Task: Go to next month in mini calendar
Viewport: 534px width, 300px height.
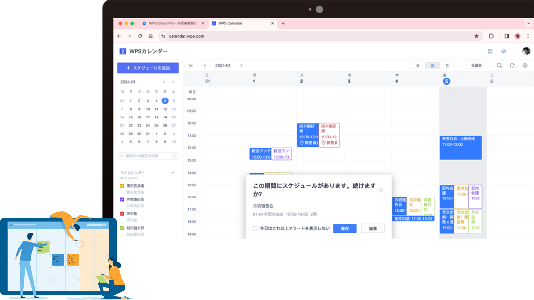Action: (173, 82)
